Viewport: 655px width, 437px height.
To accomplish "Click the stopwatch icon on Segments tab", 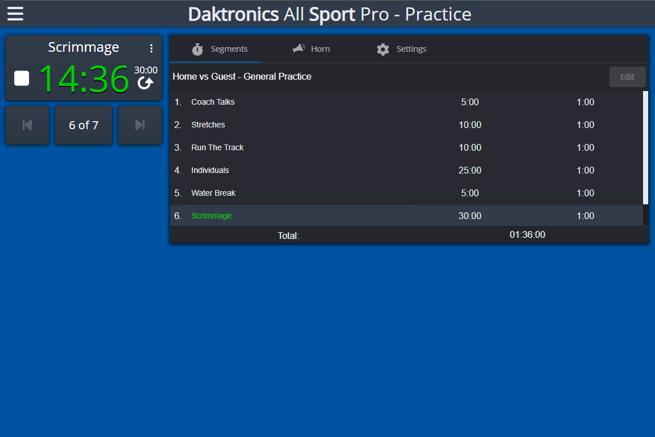I will (x=197, y=49).
